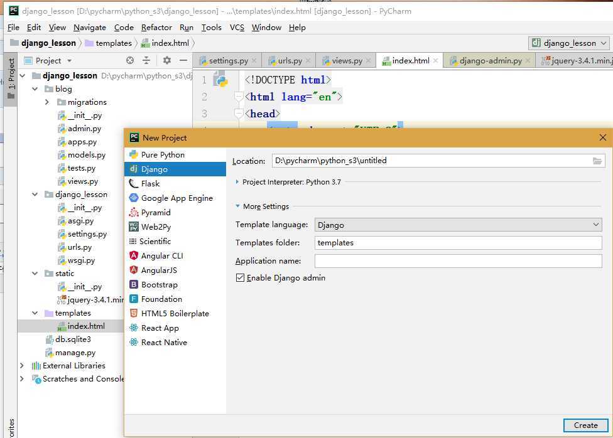Browse for project location folder icon
This screenshot has height=438, width=613.
(597, 161)
